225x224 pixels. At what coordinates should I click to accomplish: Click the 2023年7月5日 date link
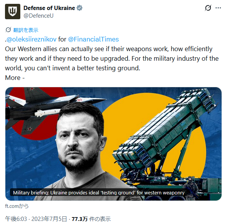pyautogui.click(x=49, y=219)
